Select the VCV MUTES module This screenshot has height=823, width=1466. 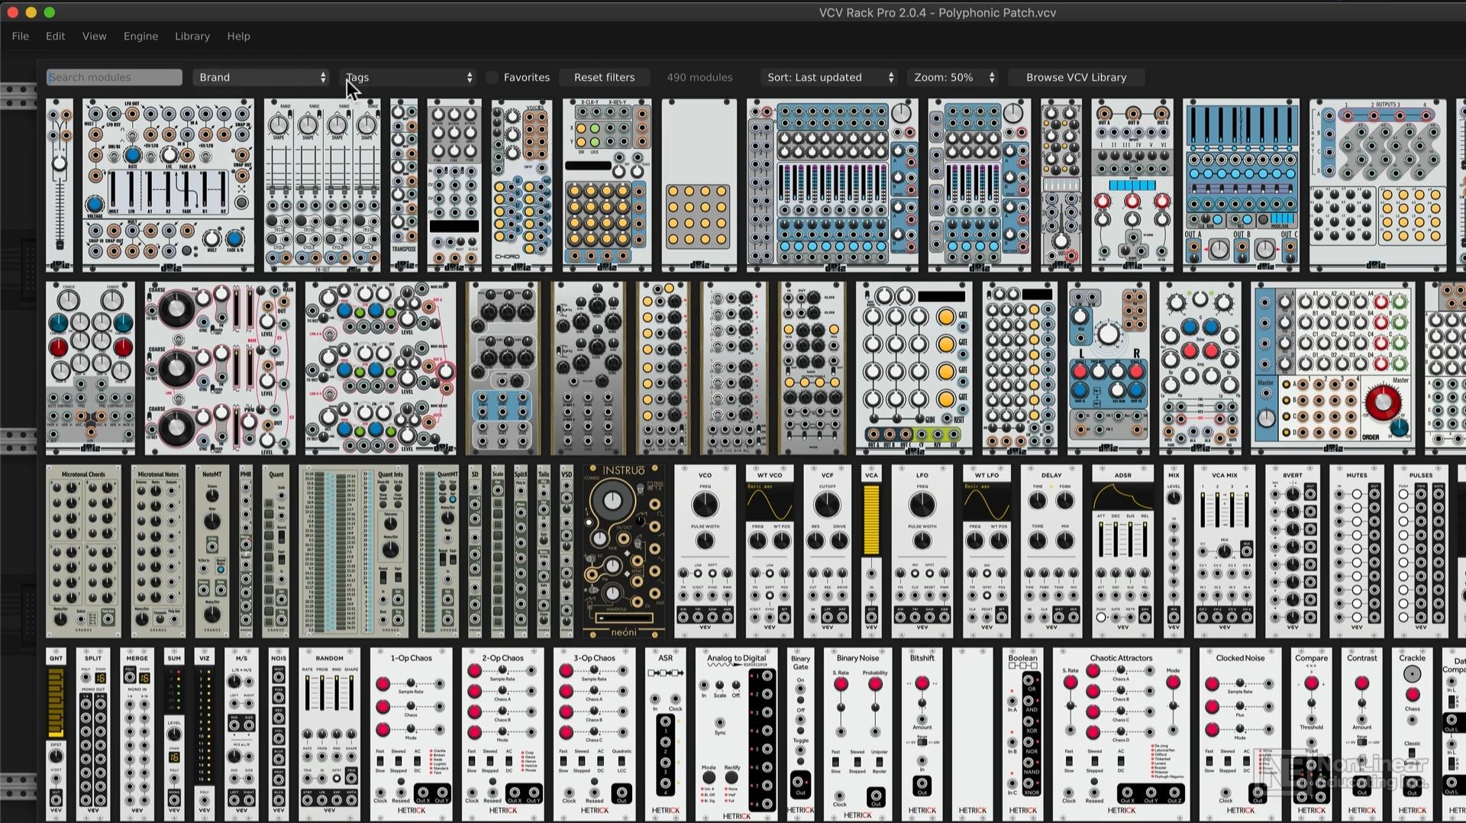coord(1356,551)
